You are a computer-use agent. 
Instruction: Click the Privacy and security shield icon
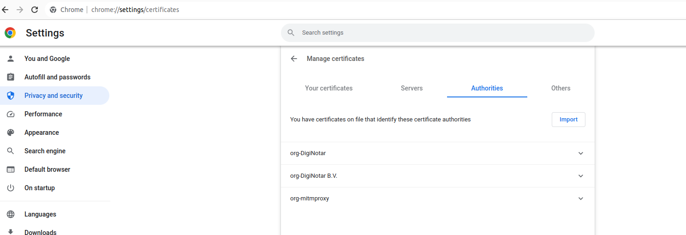point(11,96)
